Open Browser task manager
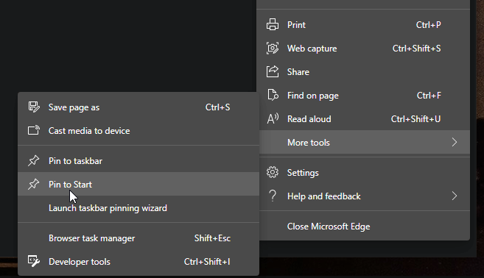The width and height of the screenshot is (484, 278). (x=138, y=238)
